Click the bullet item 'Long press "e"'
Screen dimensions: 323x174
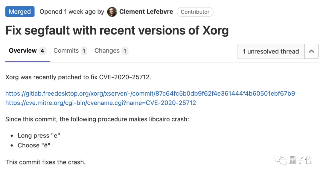pos(39,136)
